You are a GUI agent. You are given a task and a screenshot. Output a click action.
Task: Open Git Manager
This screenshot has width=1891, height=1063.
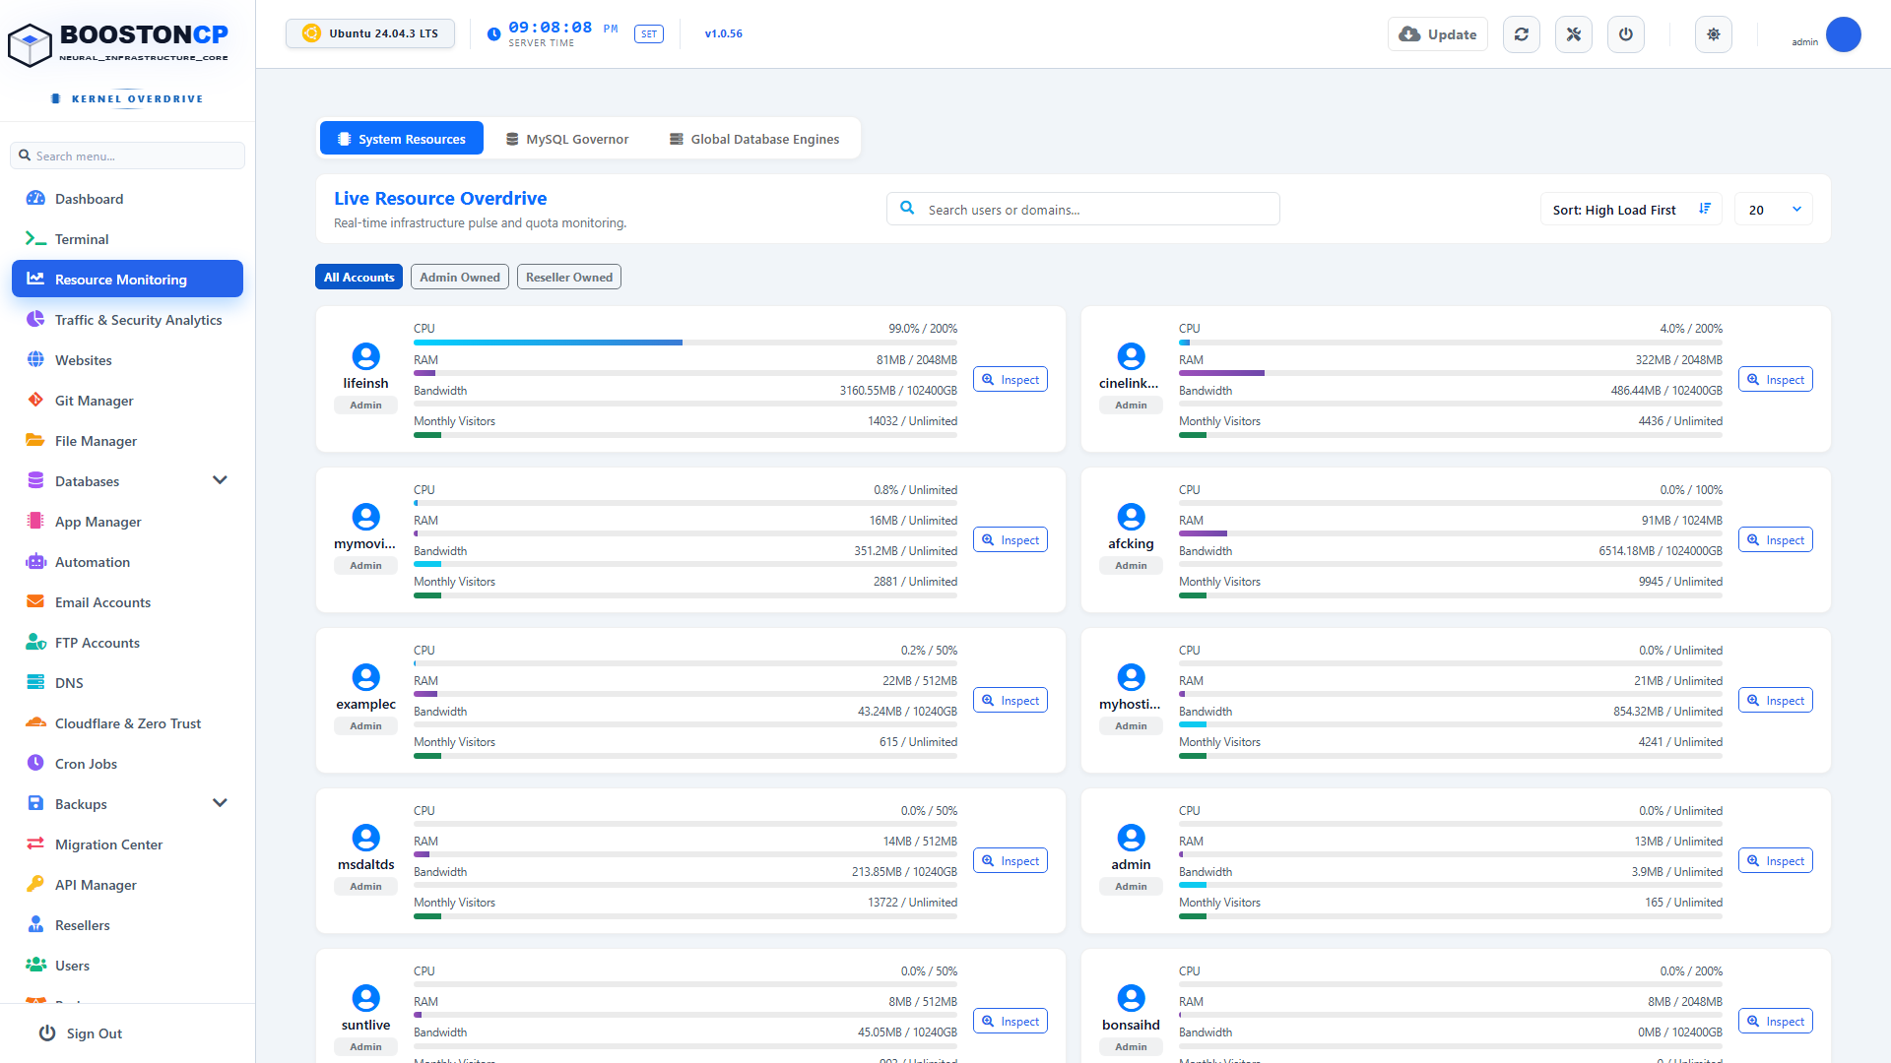tap(127, 401)
